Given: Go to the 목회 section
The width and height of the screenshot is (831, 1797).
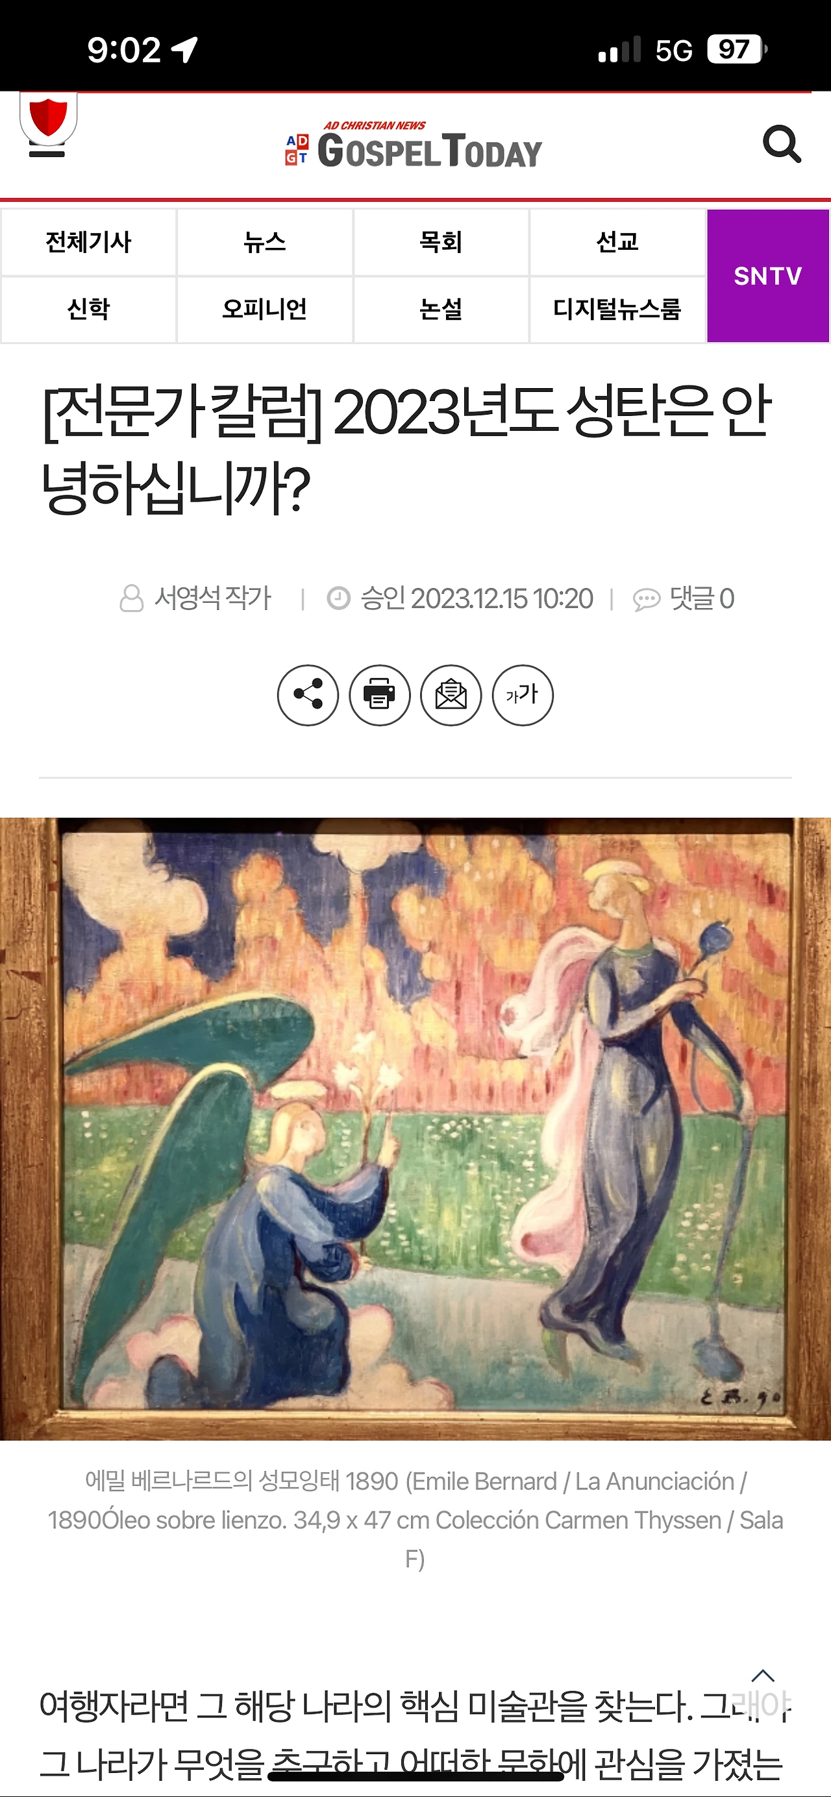Looking at the screenshot, I should 441,242.
